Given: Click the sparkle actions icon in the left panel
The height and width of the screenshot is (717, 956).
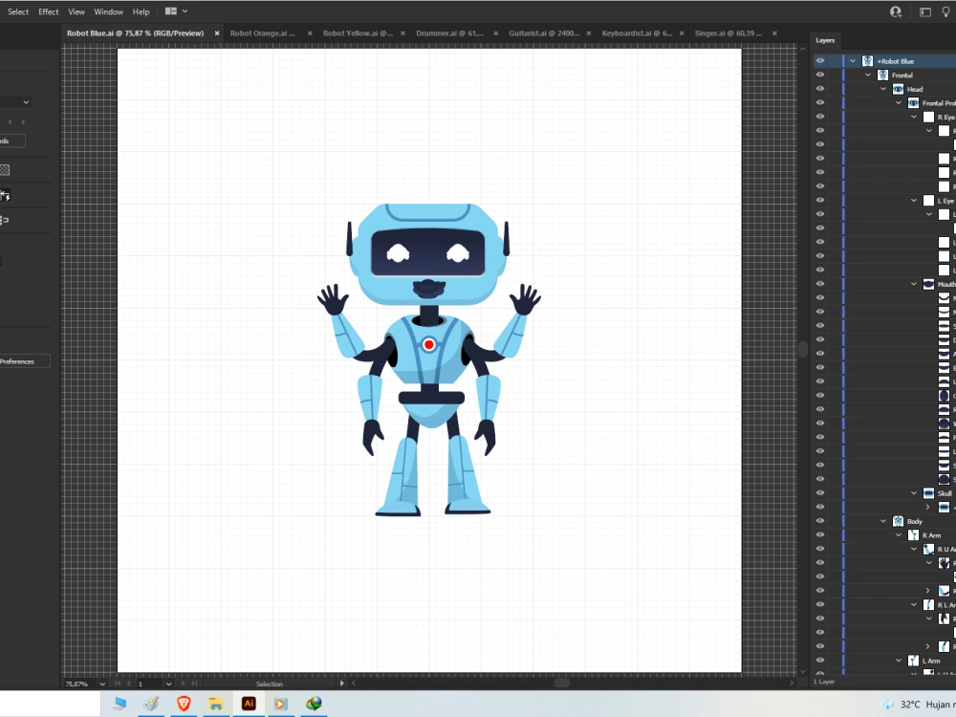Looking at the screenshot, I should tap(6, 194).
